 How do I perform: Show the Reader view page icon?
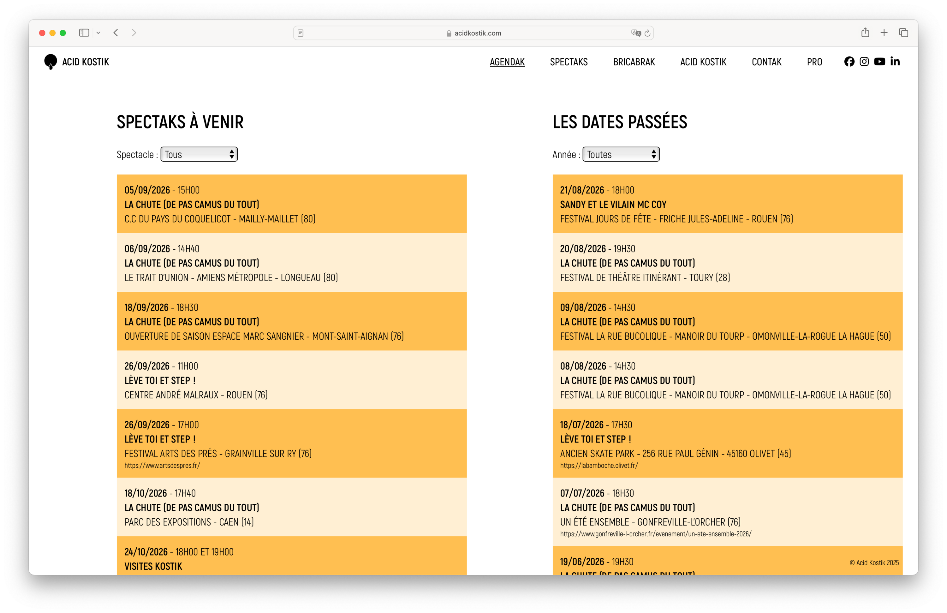tap(301, 33)
